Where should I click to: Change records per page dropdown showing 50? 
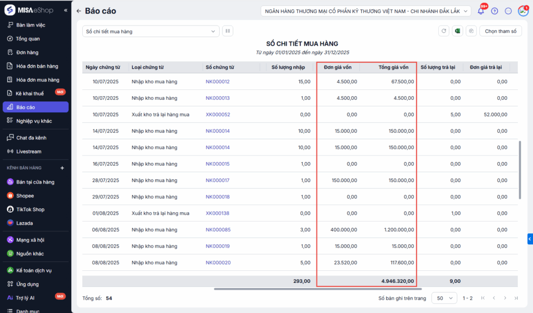pos(444,298)
